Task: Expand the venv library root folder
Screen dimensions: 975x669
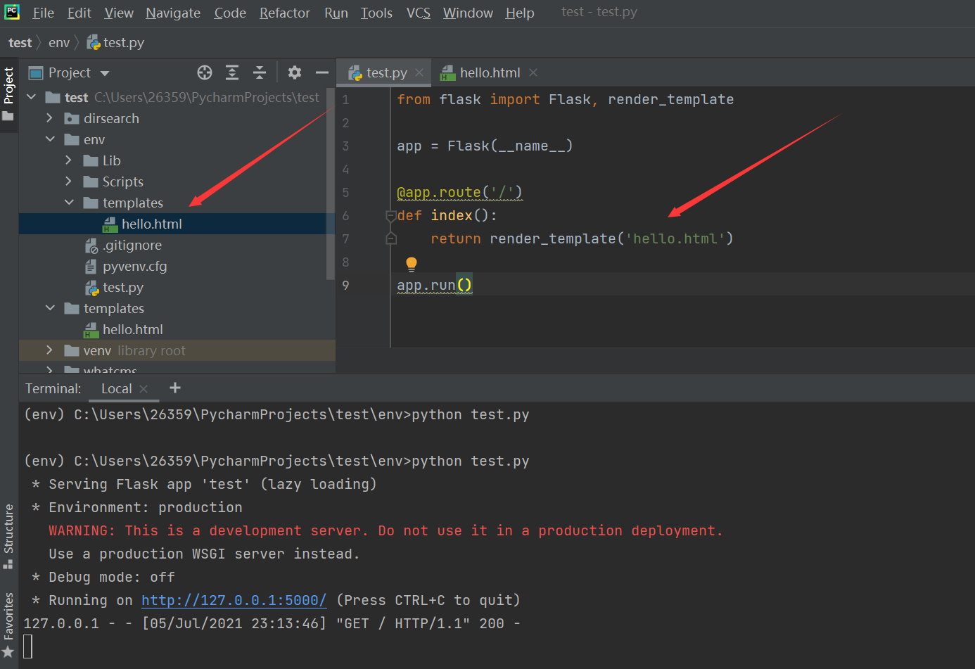Action: click(49, 350)
